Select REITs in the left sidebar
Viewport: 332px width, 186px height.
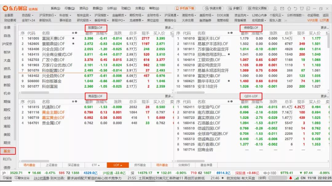(x=7, y=159)
